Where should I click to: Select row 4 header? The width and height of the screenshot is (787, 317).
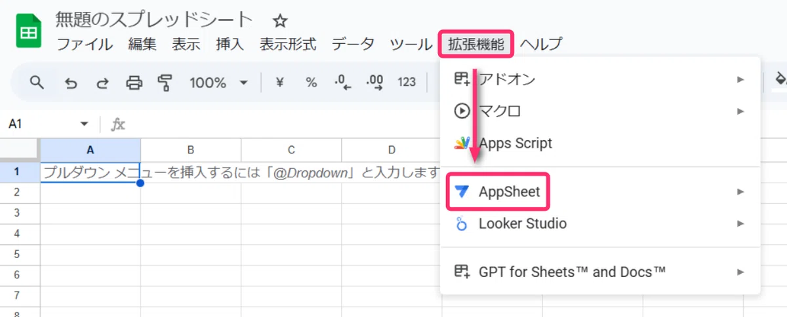point(20,234)
